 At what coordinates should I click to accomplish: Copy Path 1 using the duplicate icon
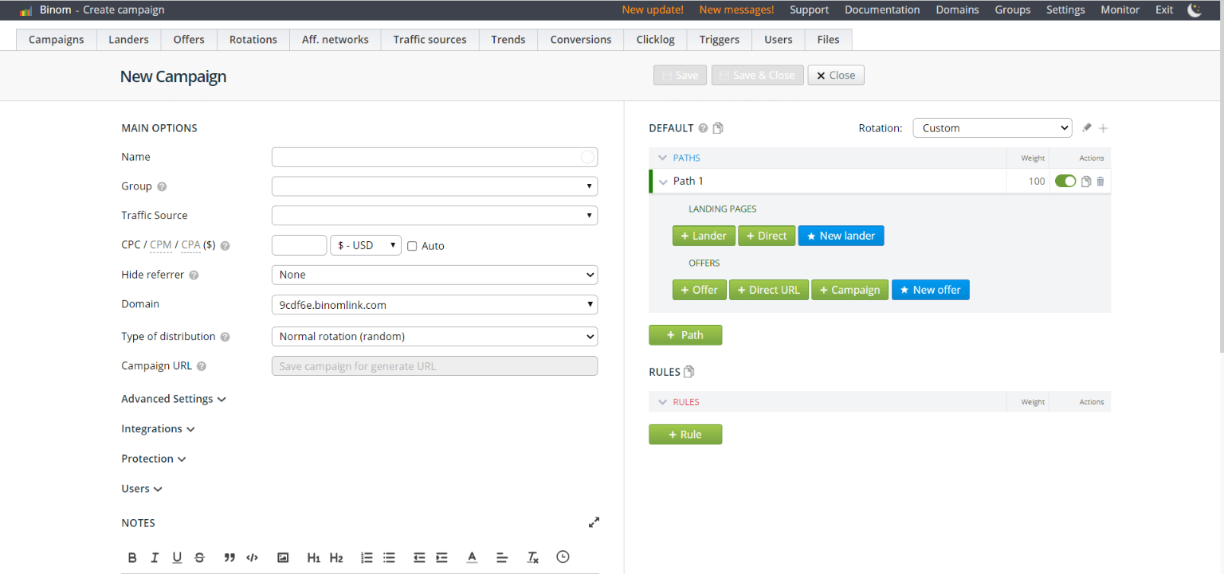coord(1085,182)
